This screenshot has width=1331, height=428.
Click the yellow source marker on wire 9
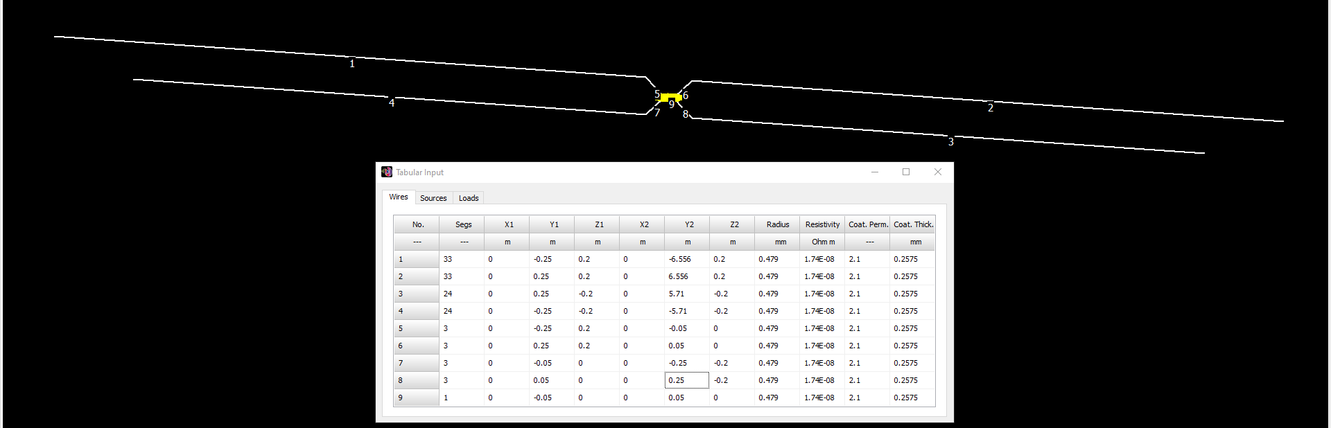tap(670, 98)
